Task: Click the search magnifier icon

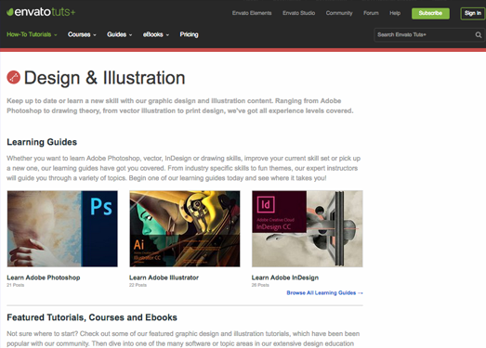Action: [479, 35]
